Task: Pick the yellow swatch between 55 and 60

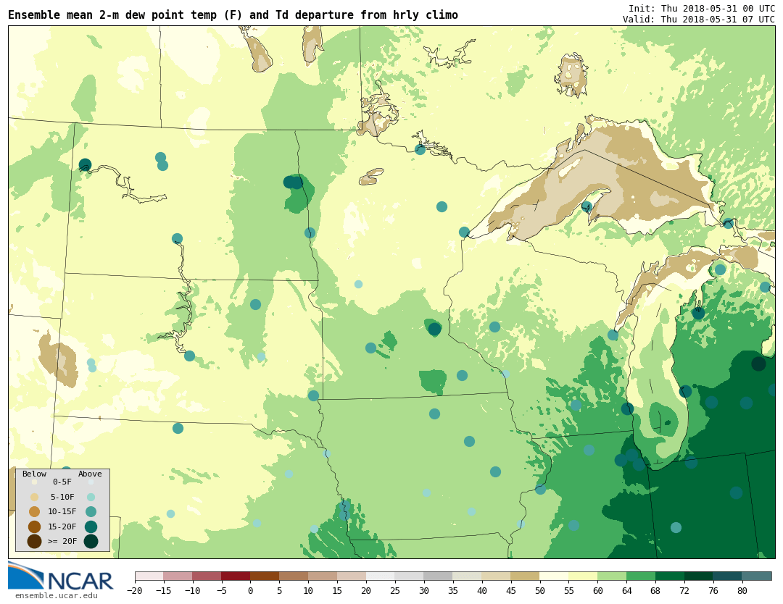Action: (x=584, y=576)
